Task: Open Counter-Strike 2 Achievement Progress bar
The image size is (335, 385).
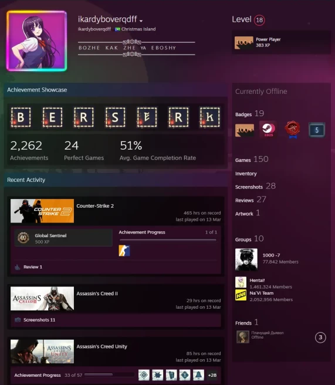Action: (168, 241)
